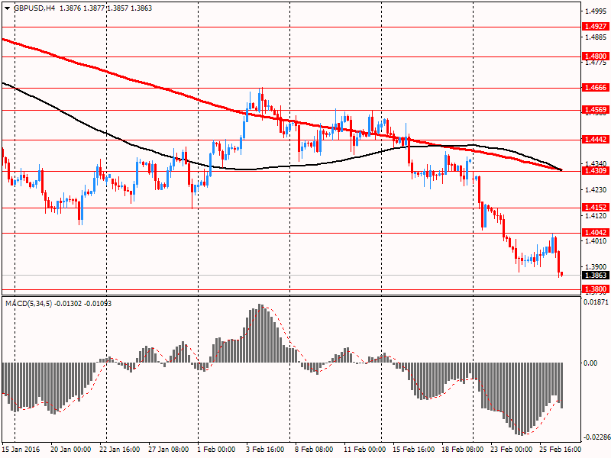Click the 11 Feb 00:00 time axis label

tap(364, 450)
